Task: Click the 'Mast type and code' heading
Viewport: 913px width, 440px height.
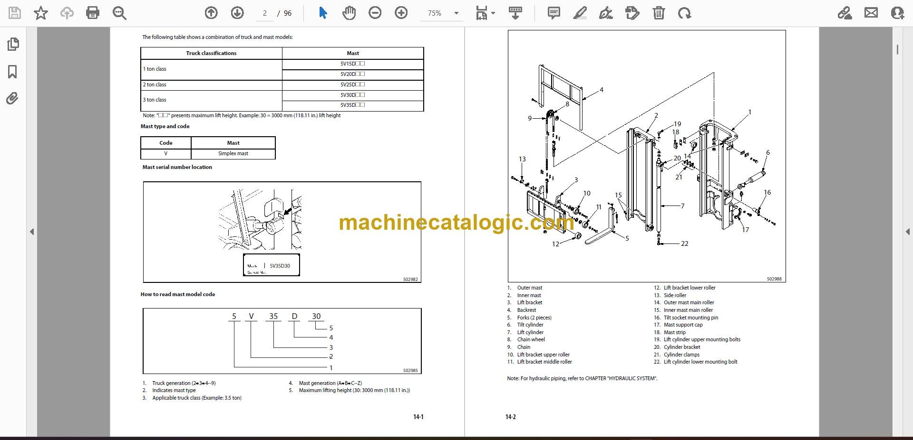Action: tap(165, 126)
